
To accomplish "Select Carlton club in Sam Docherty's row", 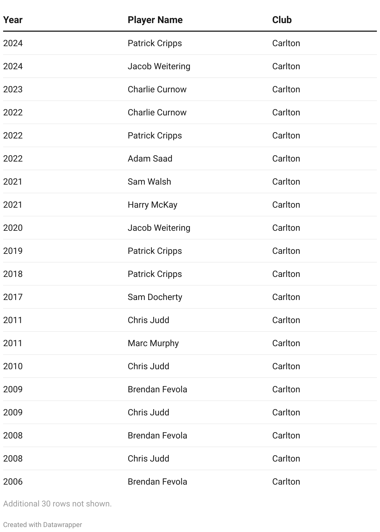I will [286, 297].
